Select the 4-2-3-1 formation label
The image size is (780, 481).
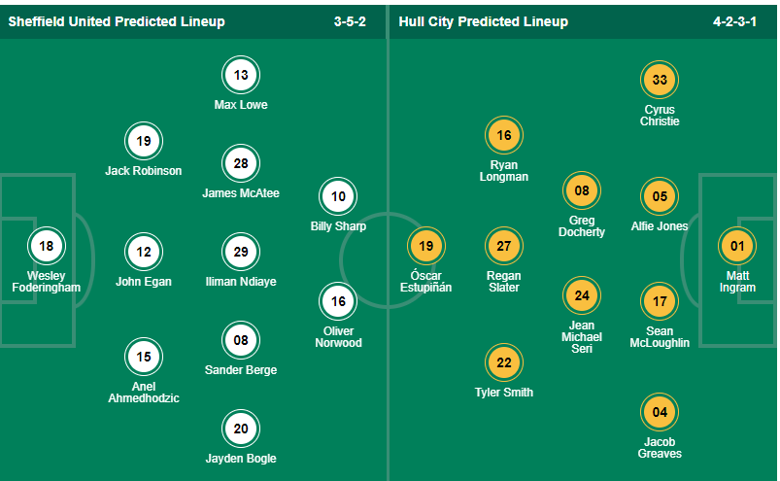point(734,21)
